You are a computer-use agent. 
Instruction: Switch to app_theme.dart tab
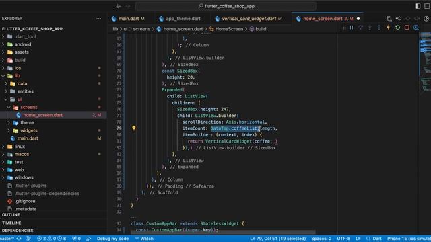183,19
